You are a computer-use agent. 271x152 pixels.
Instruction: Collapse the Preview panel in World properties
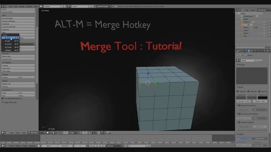238,65
